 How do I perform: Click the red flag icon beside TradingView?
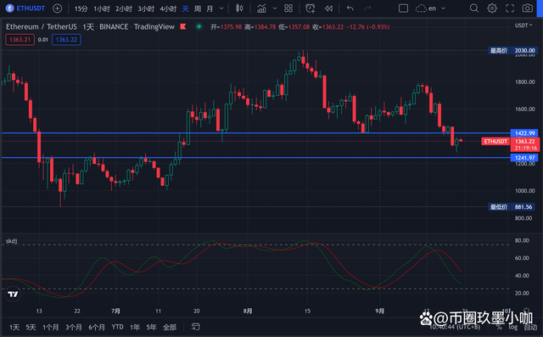click(x=183, y=26)
